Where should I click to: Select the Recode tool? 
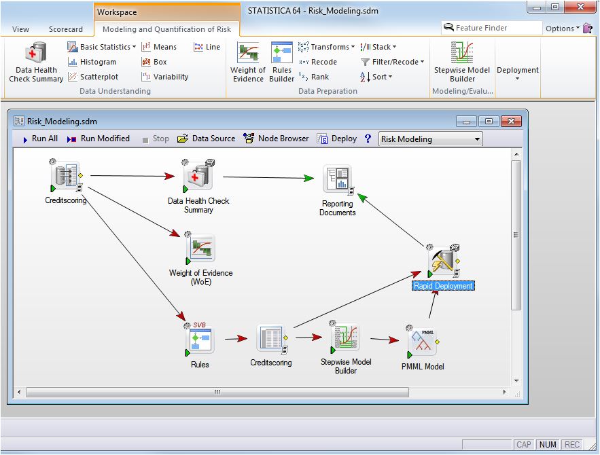(317, 62)
